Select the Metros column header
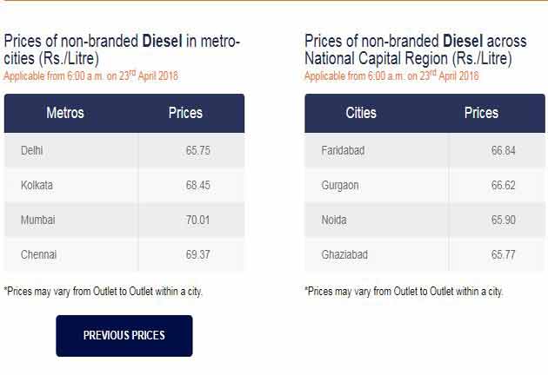 point(65,113)
